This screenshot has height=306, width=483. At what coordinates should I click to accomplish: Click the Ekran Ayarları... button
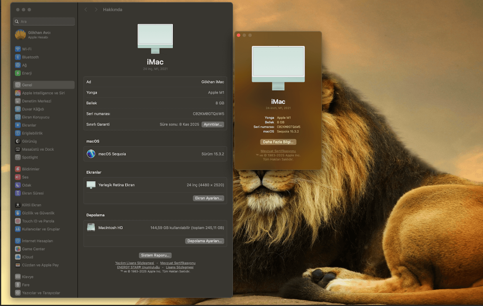(x=208, y=198)
